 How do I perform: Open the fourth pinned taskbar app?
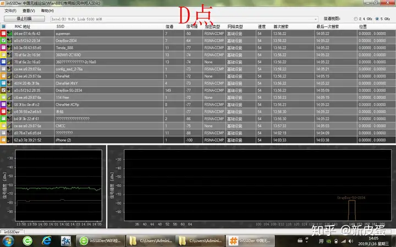click(66, 241)
